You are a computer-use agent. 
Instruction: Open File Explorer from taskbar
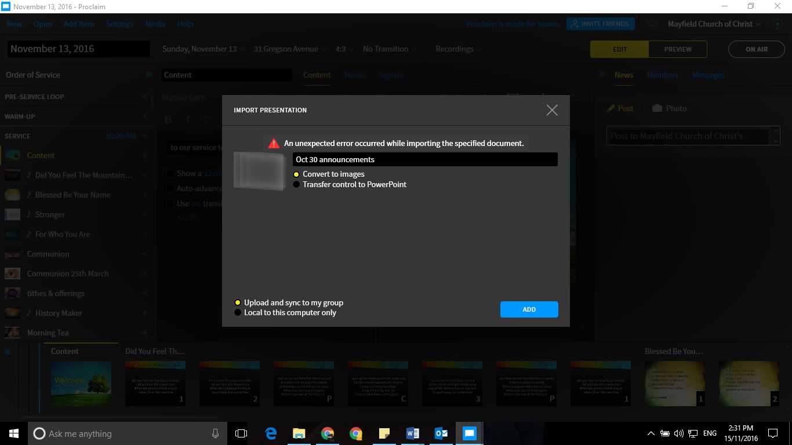click(x=299, y=433)
